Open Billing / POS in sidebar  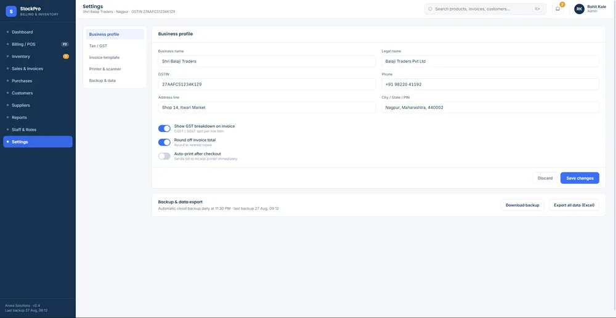pos(38,44)
